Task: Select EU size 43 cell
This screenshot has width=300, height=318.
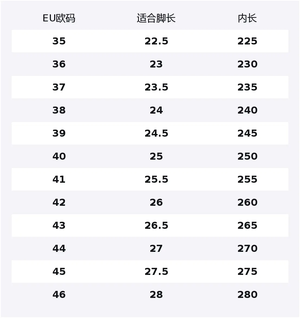Action: (x=59, y=226)
